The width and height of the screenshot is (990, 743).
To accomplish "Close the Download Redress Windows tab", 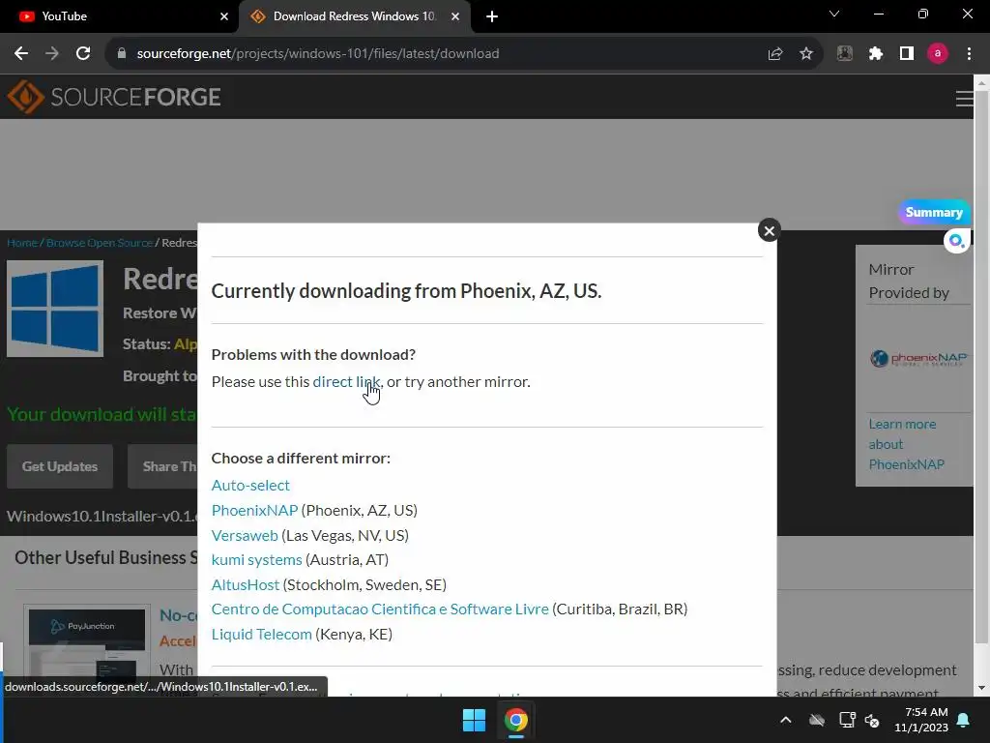I will tap(455, 16).
